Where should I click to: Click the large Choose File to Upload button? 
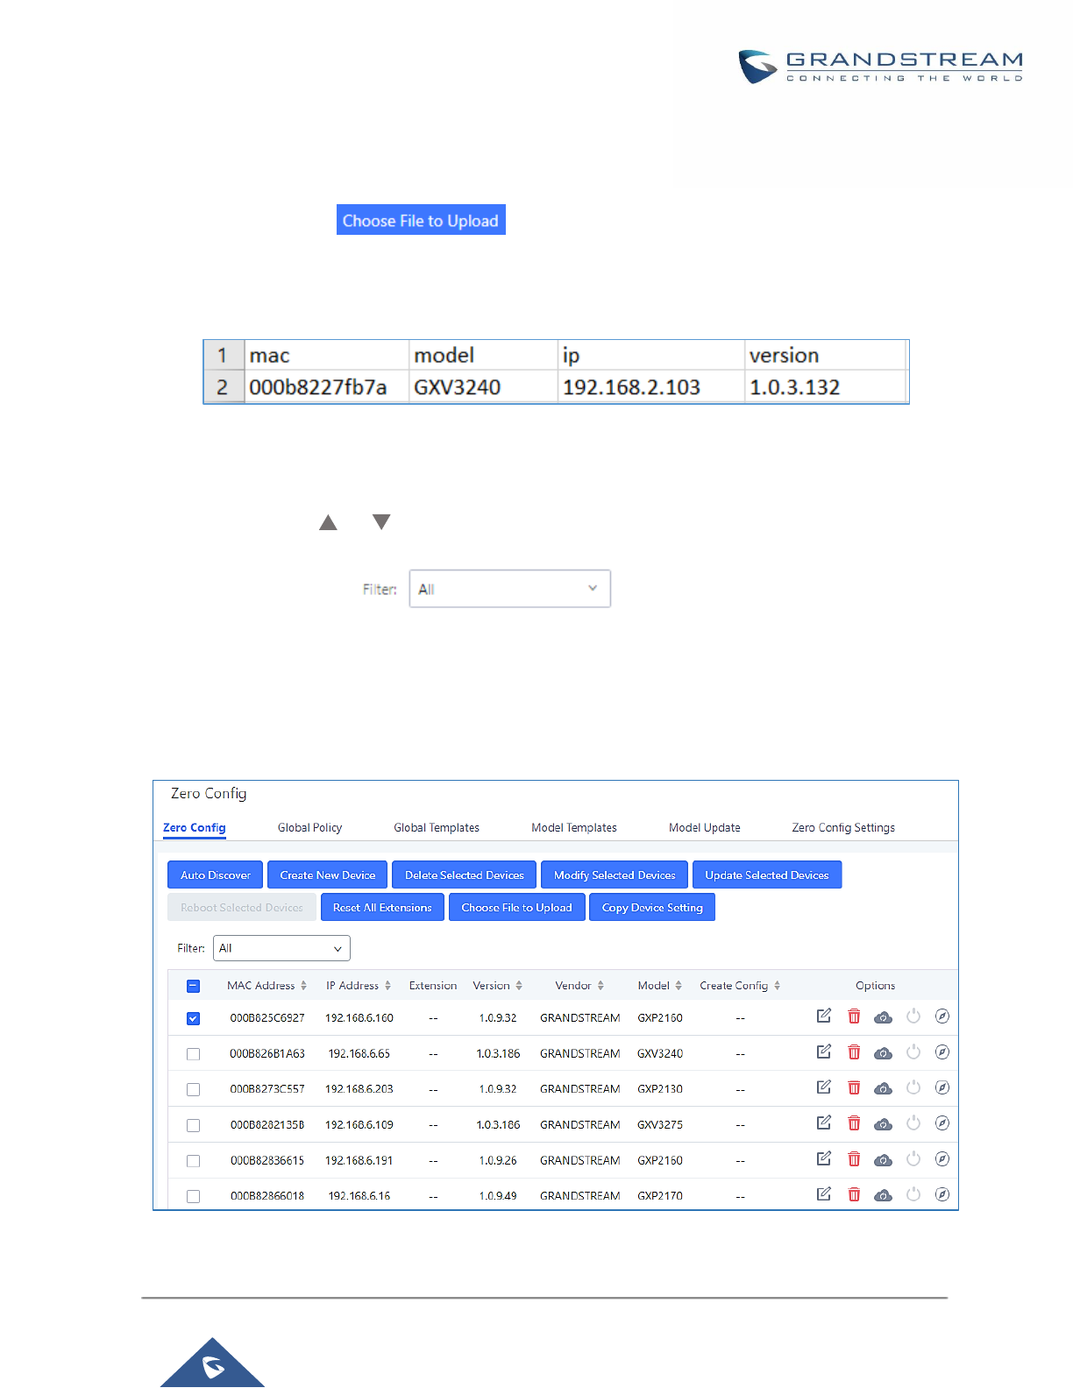point(421,220)
